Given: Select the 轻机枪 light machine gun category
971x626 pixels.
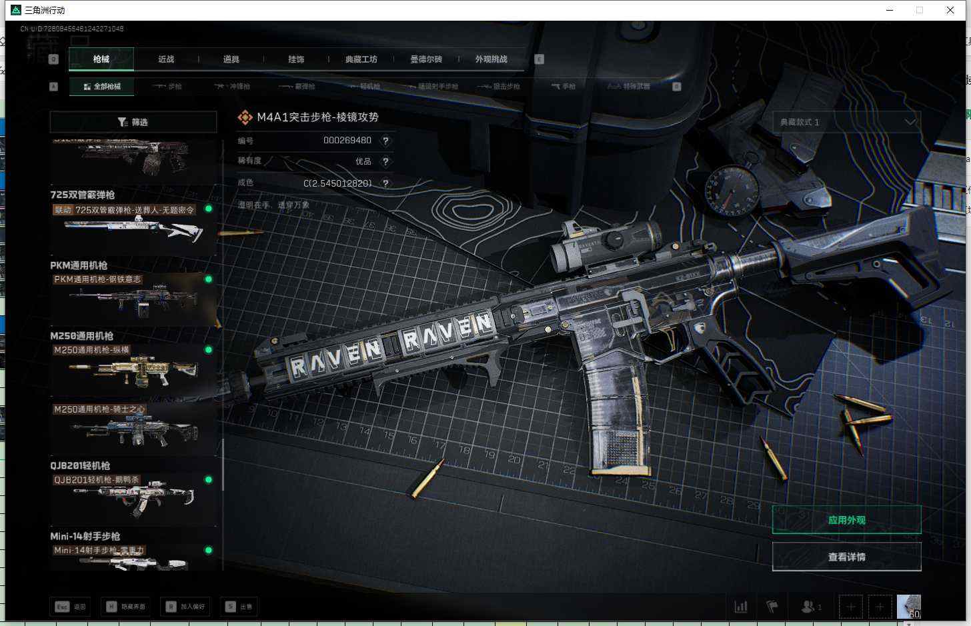Looking at the screenshot, I should [x=364, y=87].
